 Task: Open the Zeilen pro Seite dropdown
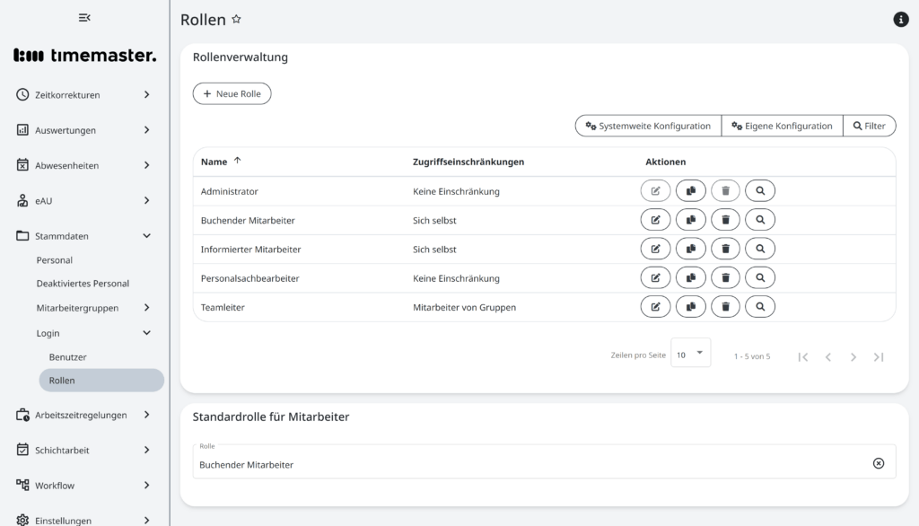[x=690, y=355]
